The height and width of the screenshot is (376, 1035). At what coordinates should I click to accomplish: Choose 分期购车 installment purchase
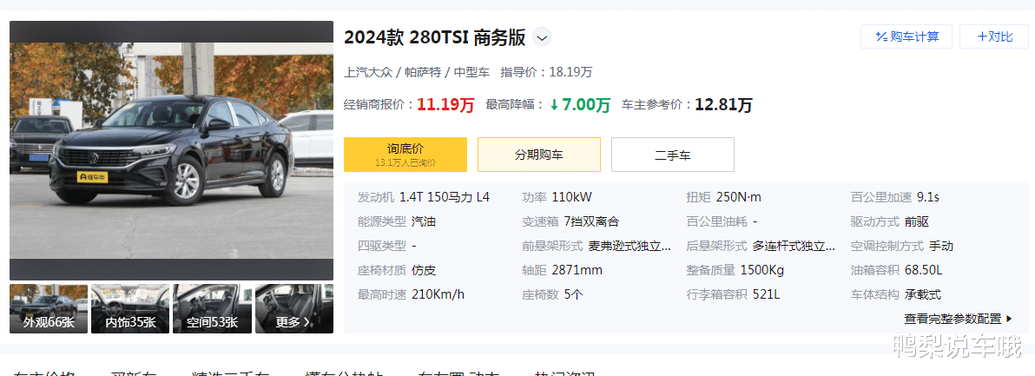[x=539, y=155]
